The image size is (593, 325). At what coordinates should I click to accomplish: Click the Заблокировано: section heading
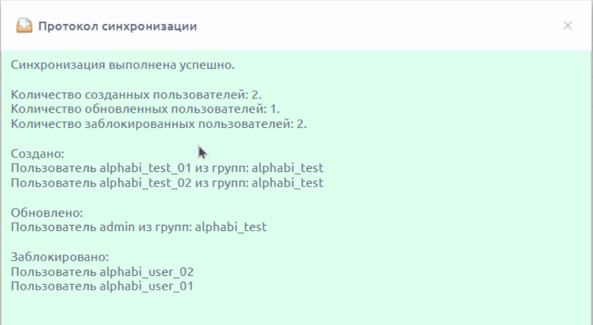tap(60, 257)
